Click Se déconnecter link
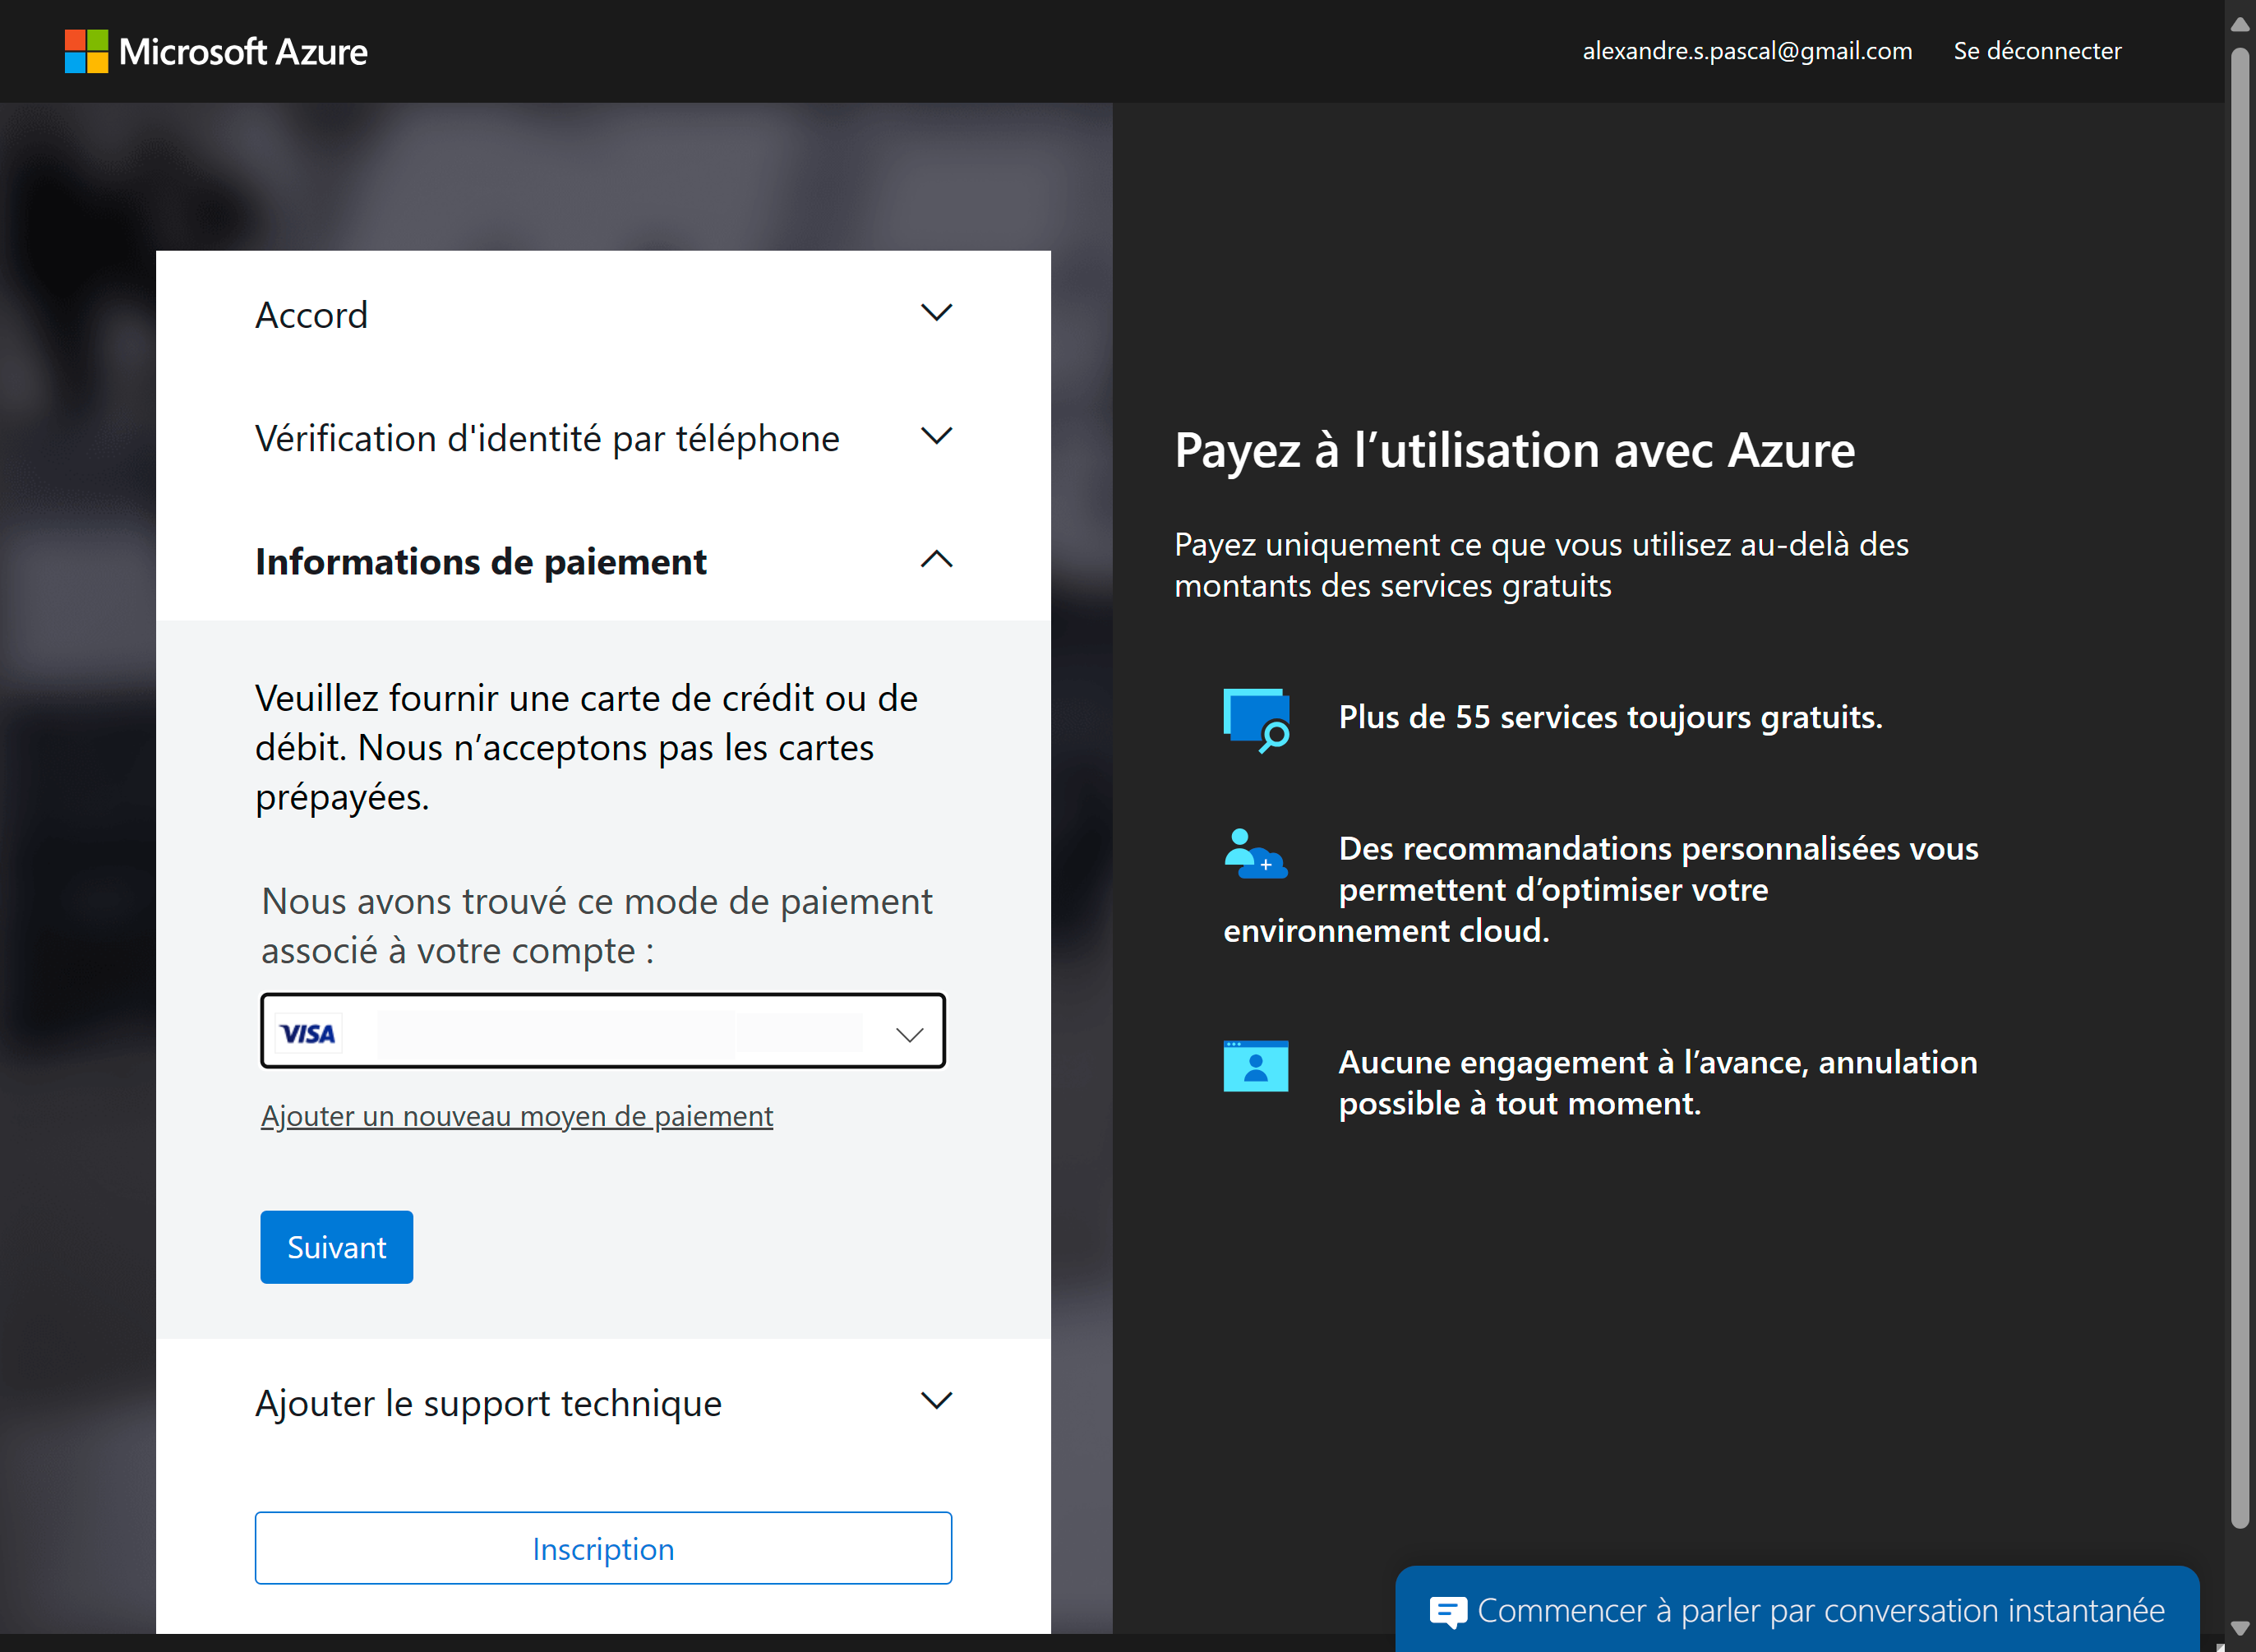2256x1652 pixels. click(x=2037, y=51)
